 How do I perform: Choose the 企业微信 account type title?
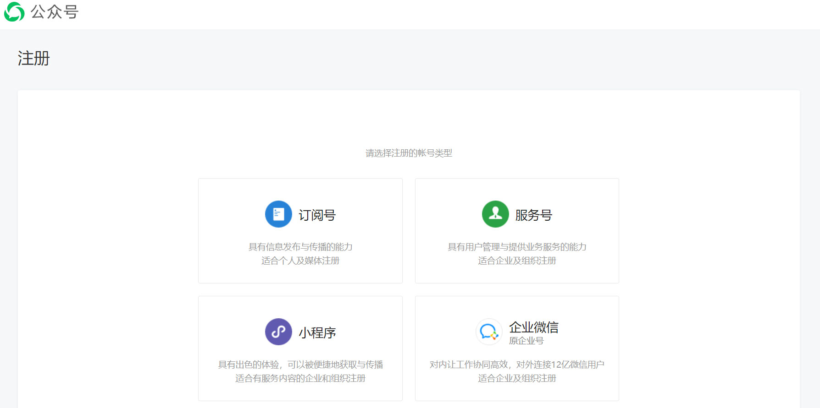534,327
